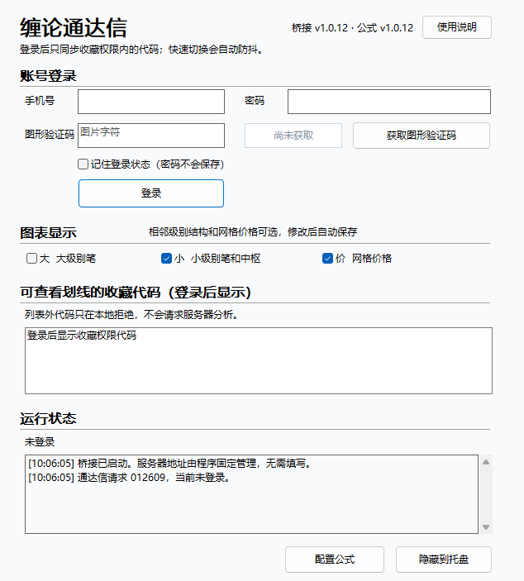This screenshot has height=581, width=524.
Task: Enable 记住登录状态 checkbox
Action: (x=83, y=164)
